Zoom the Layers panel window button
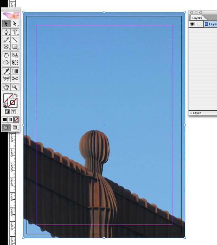 coord(201,12)
